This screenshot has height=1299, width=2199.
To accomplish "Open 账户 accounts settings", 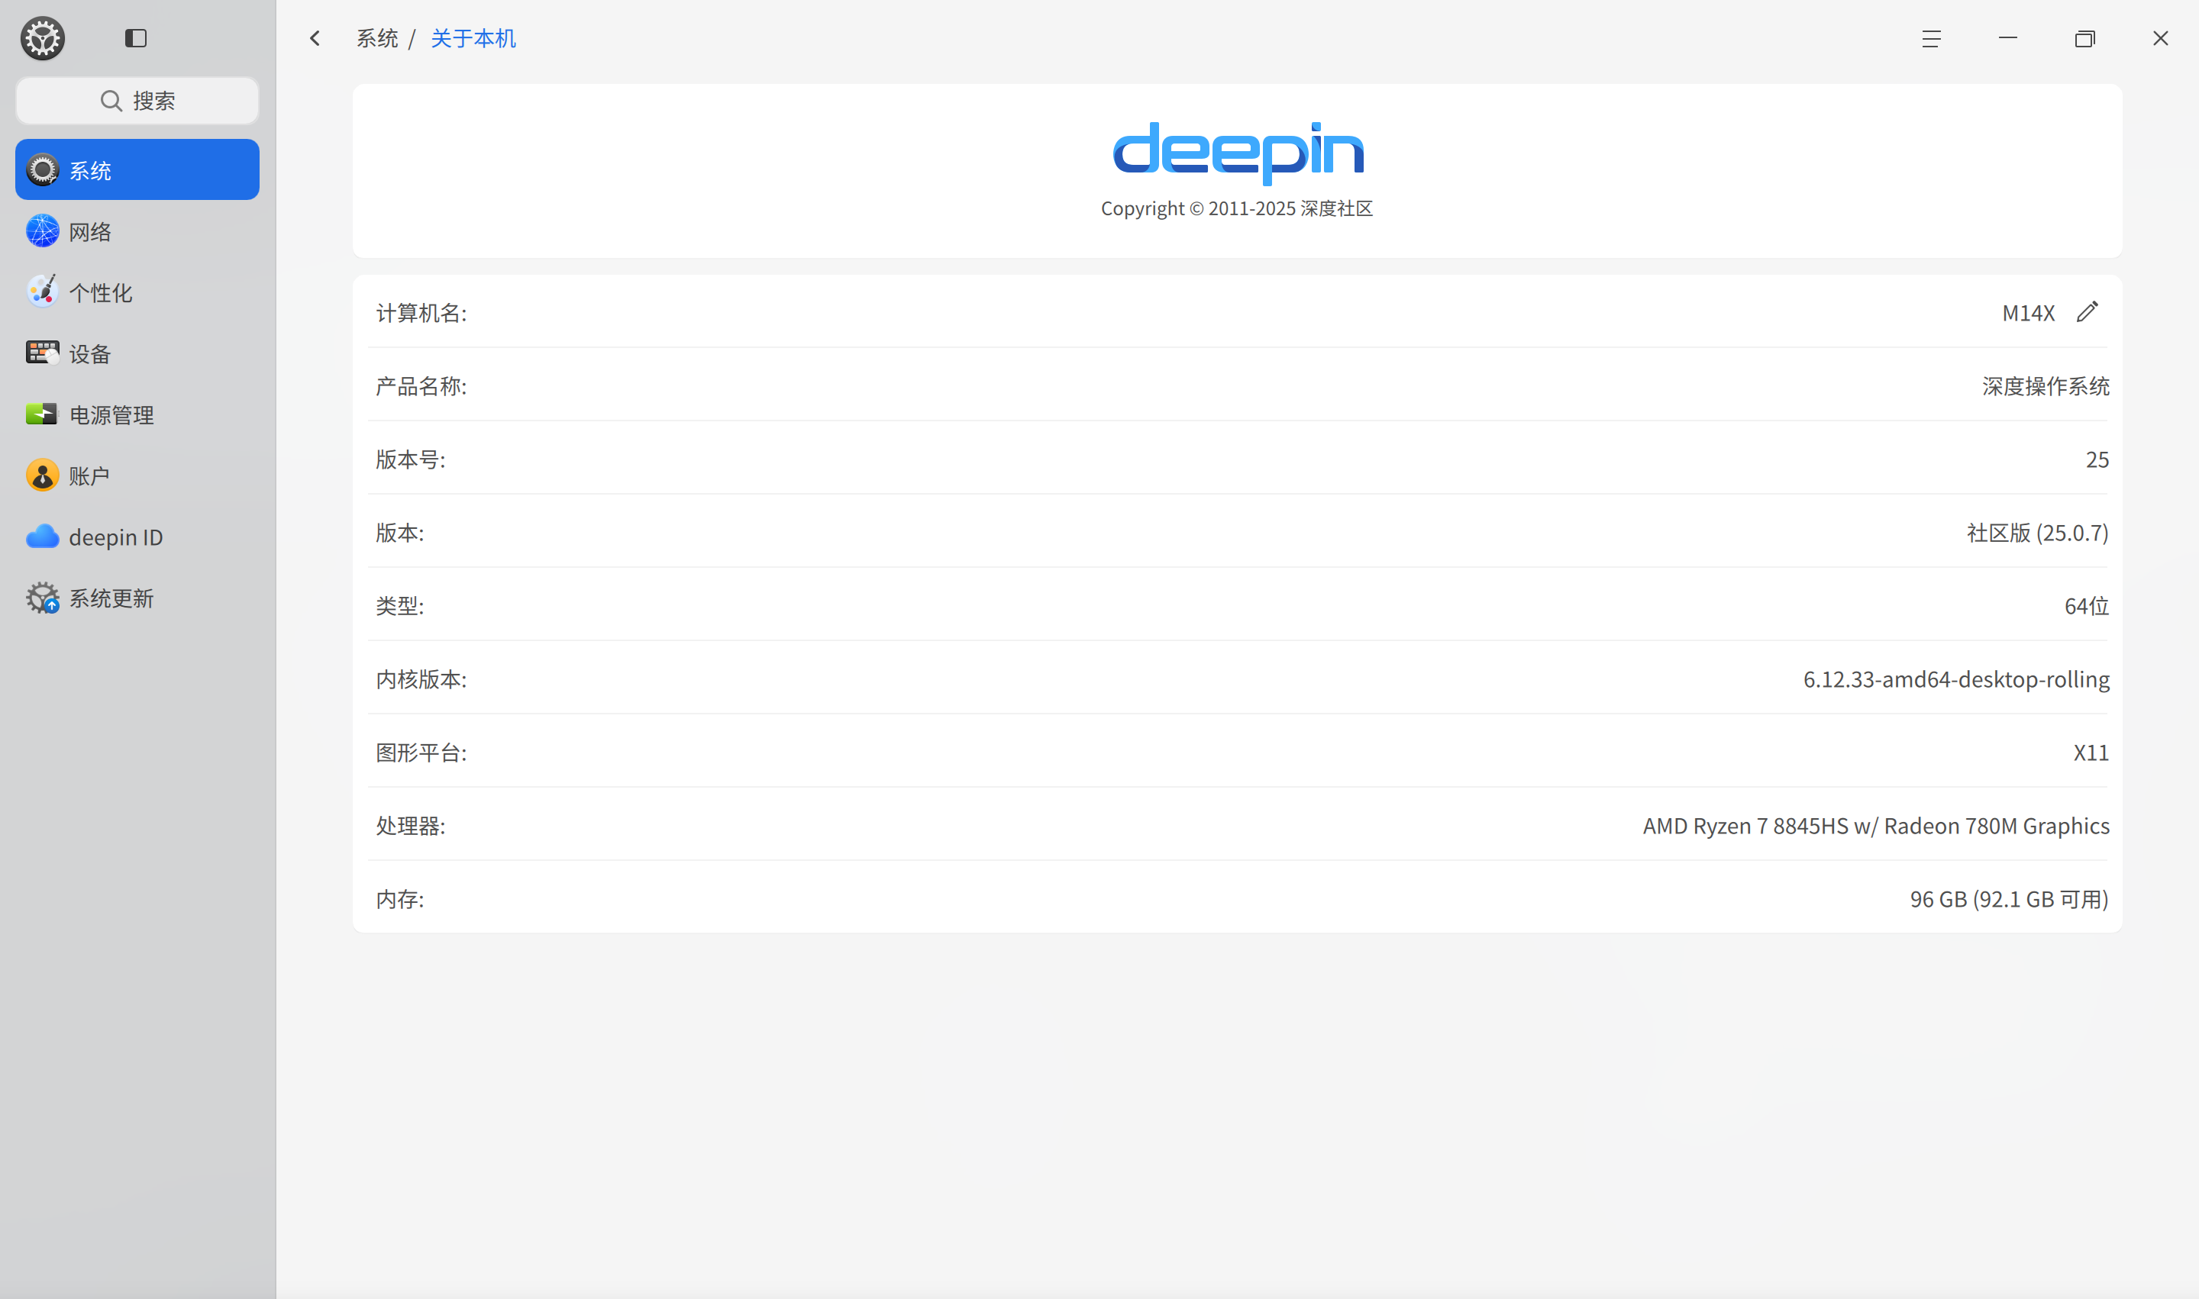I will pyautogui.click(x=137, y=475).
